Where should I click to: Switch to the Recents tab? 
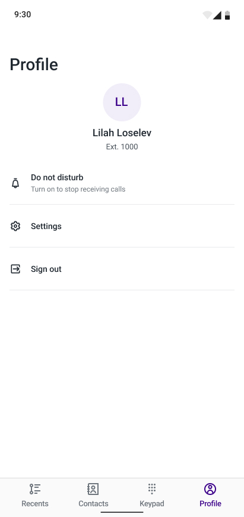tap(35, 495)
